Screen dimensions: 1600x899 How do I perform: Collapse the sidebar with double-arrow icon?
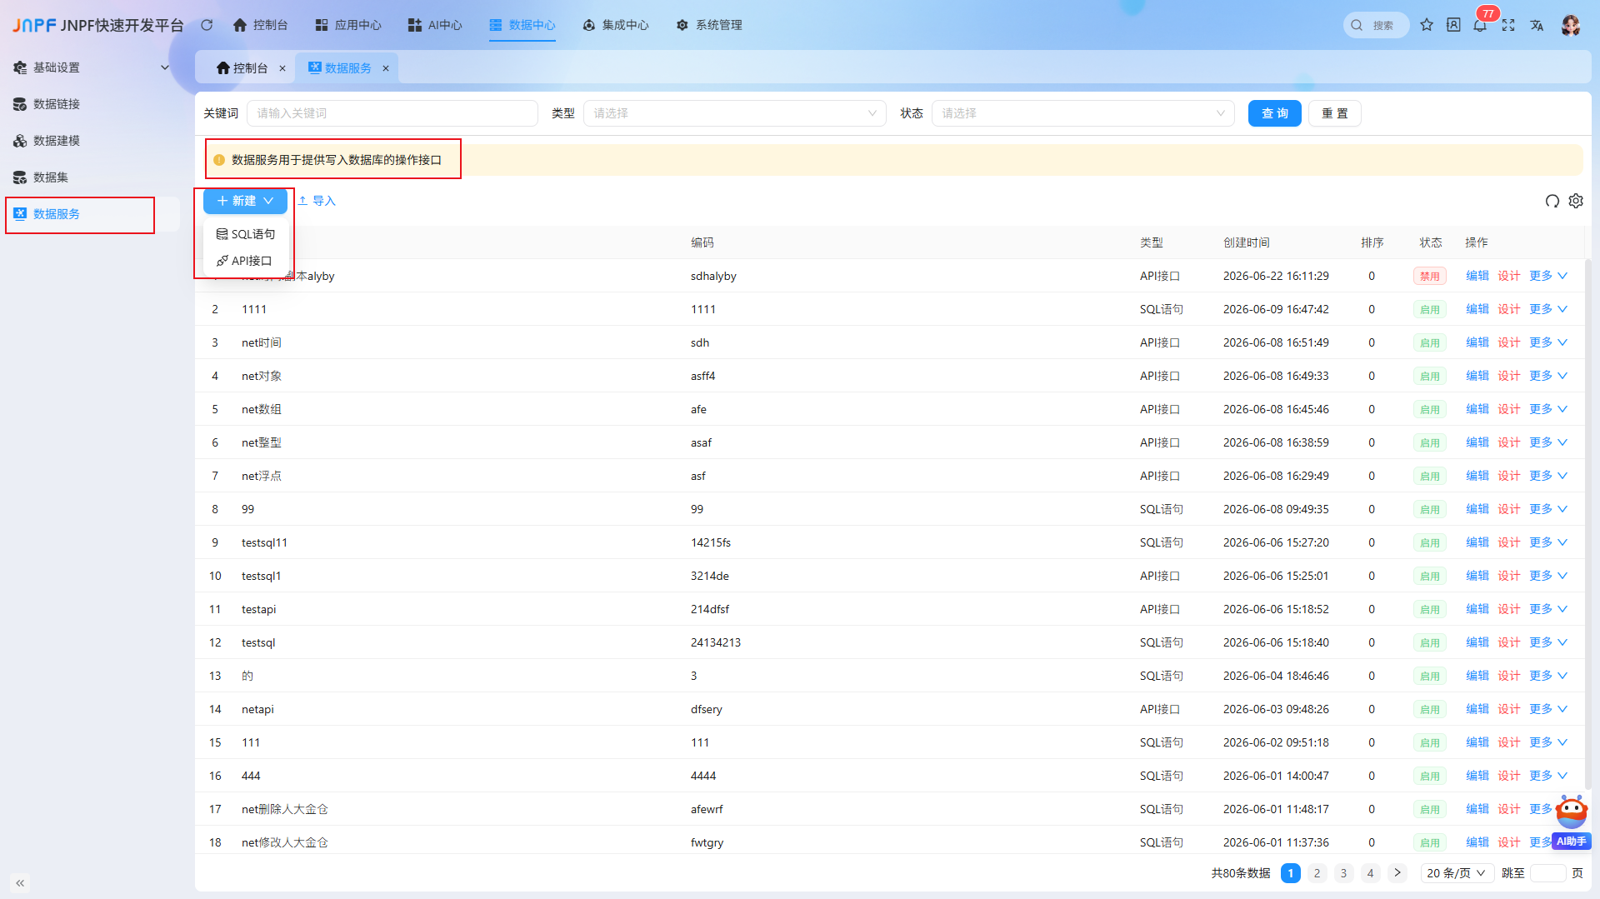click(x=20, y=882)
